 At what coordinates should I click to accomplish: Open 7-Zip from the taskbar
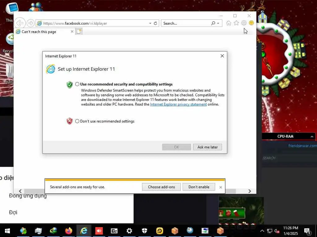(114, 231)
